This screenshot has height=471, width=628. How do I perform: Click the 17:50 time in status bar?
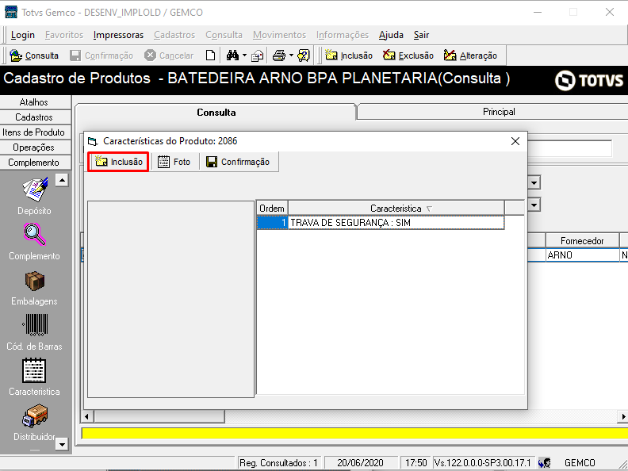415,462
